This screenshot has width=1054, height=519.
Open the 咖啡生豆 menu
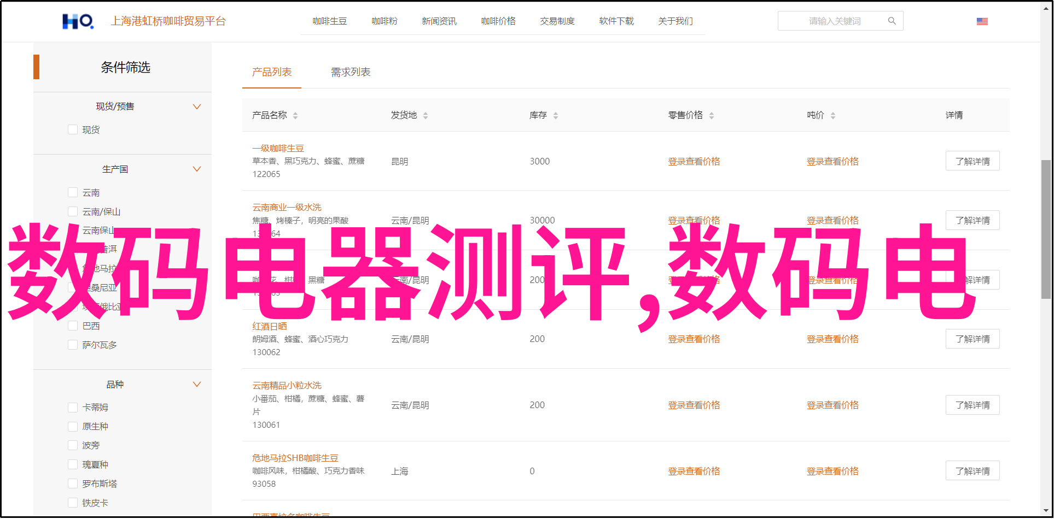(x=330, y=21)
